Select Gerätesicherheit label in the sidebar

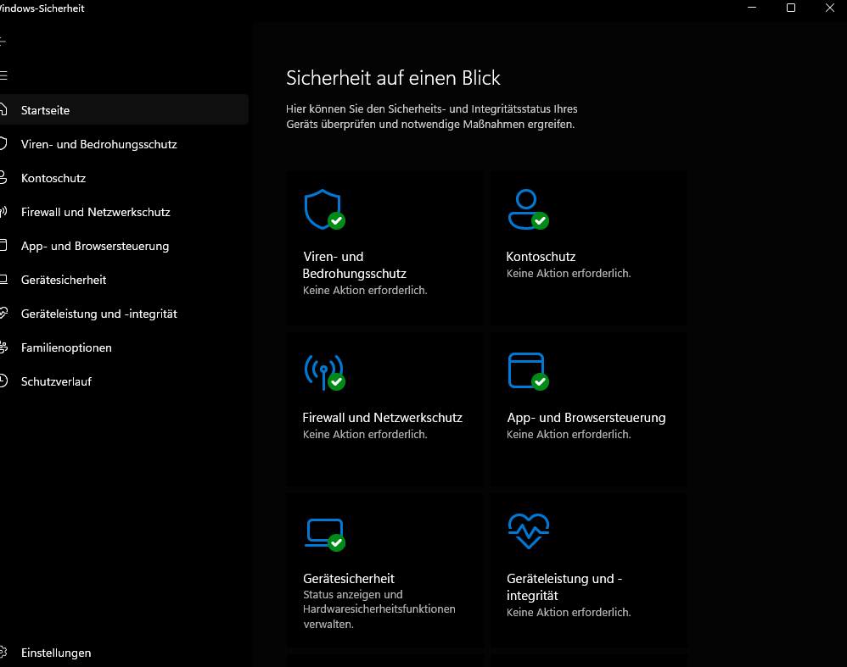coord(64,280)
